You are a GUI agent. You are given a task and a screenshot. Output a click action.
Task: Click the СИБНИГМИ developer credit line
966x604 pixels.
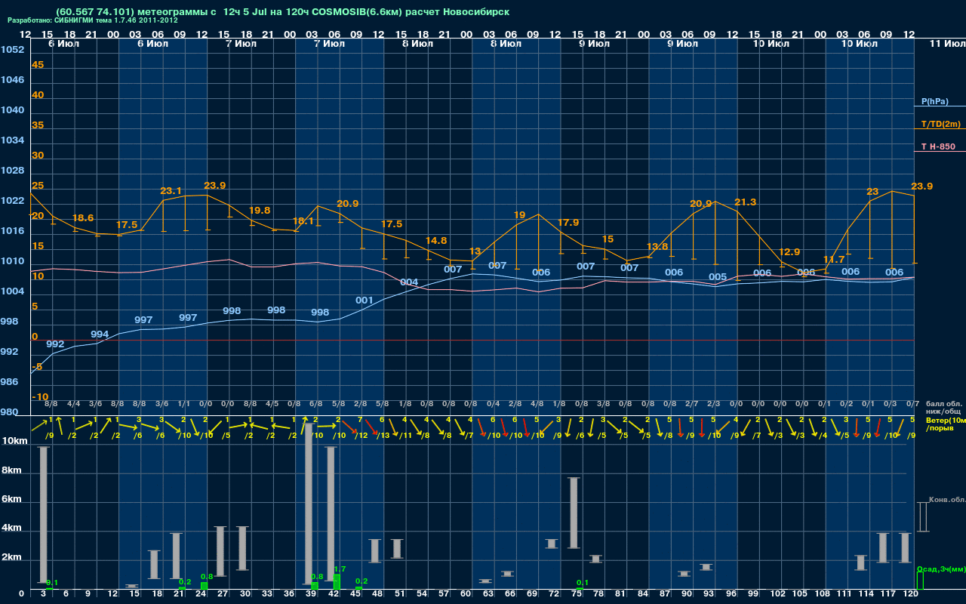(x=93, y=20)
